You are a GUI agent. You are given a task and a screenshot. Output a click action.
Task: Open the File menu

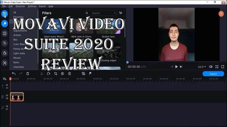tap(4, 6)
